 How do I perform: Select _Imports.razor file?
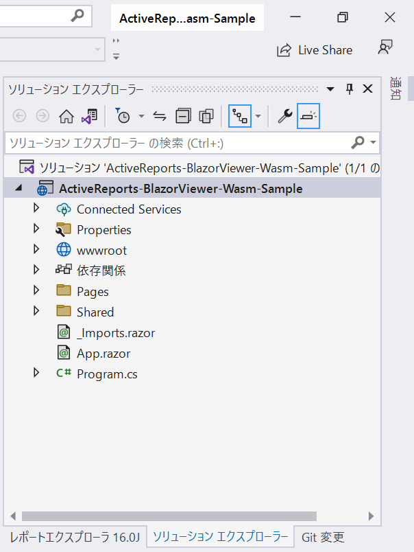pyautogui.click(x=116, y=333)
